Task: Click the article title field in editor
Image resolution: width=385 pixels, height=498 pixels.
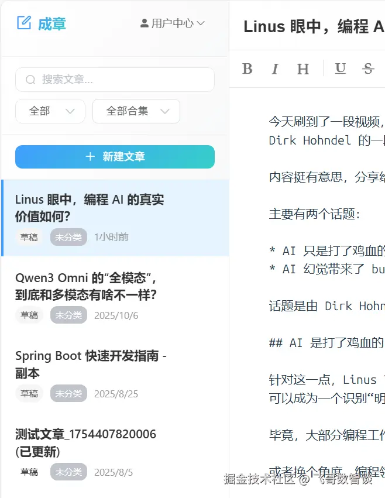Action: coord(314,27)
